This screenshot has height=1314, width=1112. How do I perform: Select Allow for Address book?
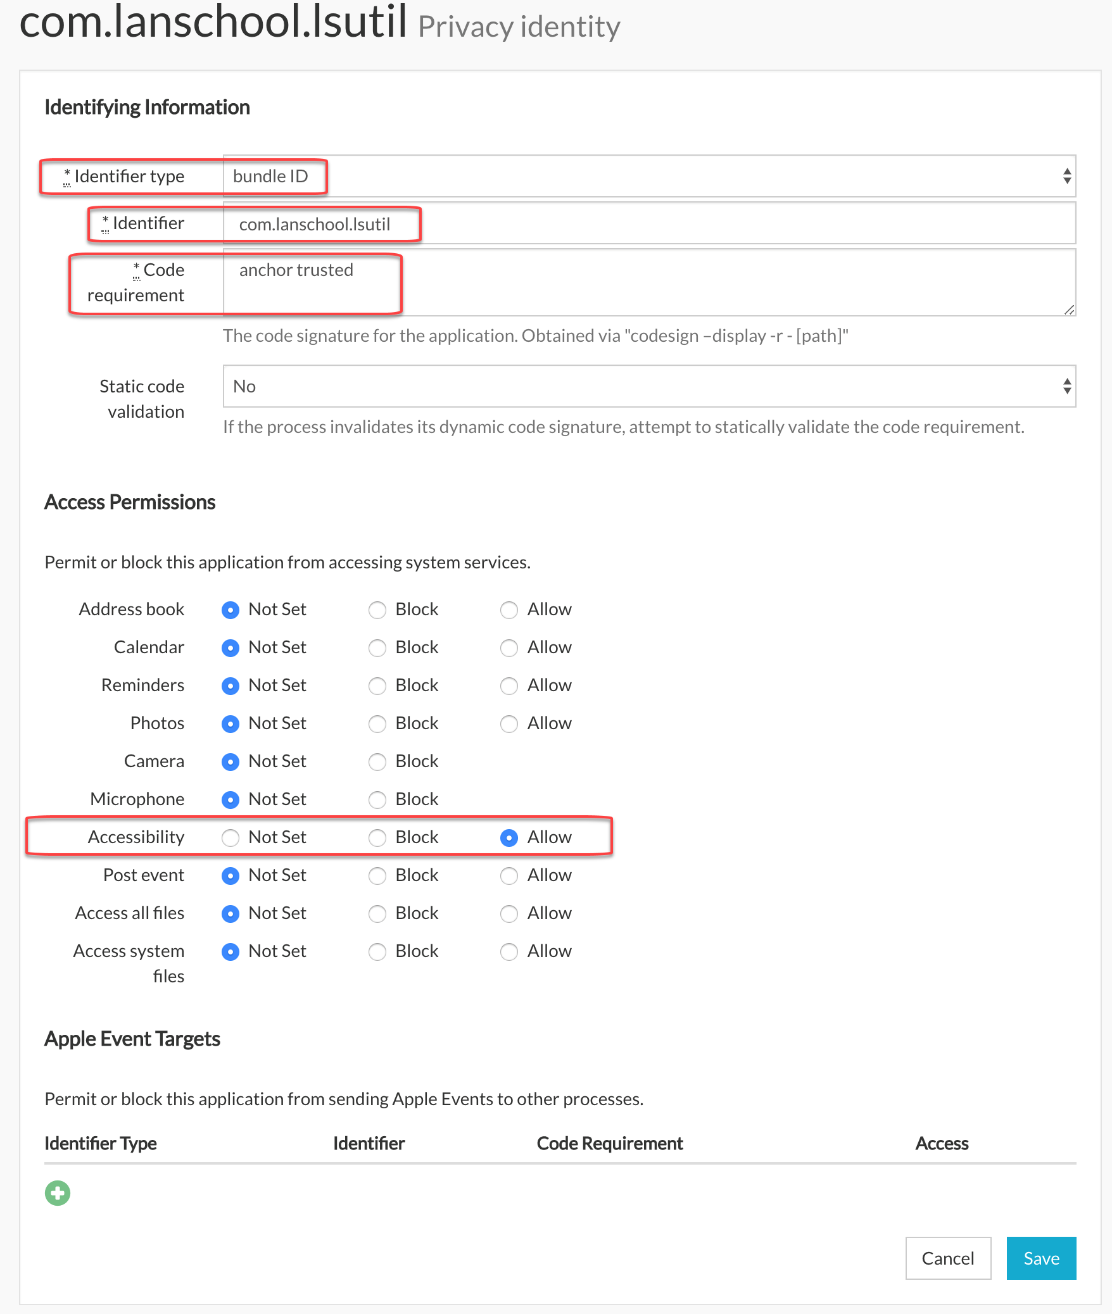coord(509,610)
